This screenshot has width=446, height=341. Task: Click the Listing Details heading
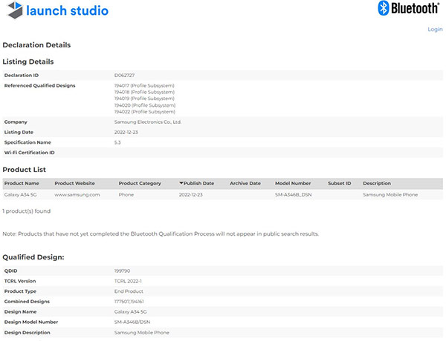(x=28, y=62)
